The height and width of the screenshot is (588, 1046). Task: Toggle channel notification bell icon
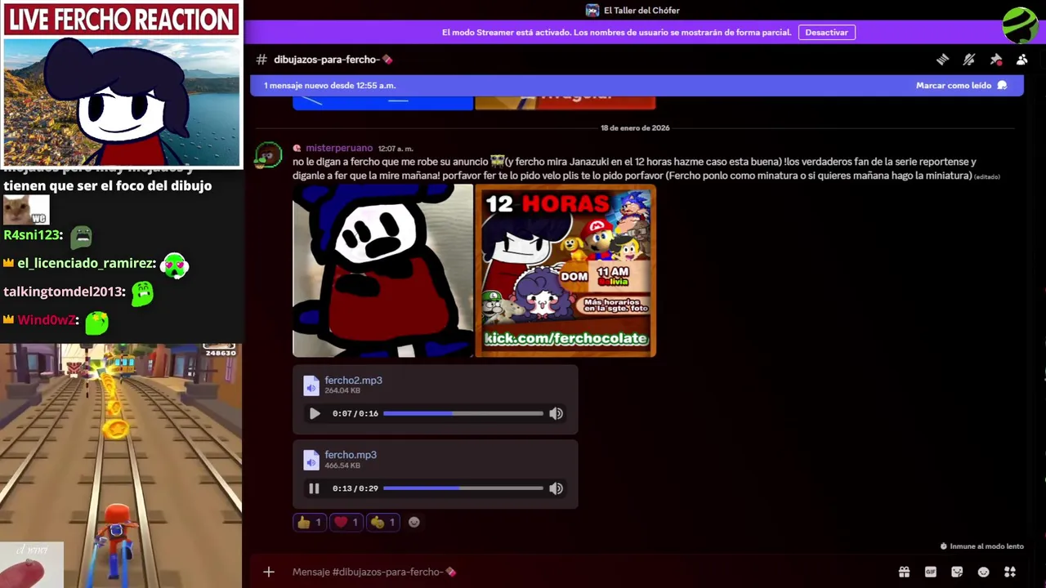point(969,60)
